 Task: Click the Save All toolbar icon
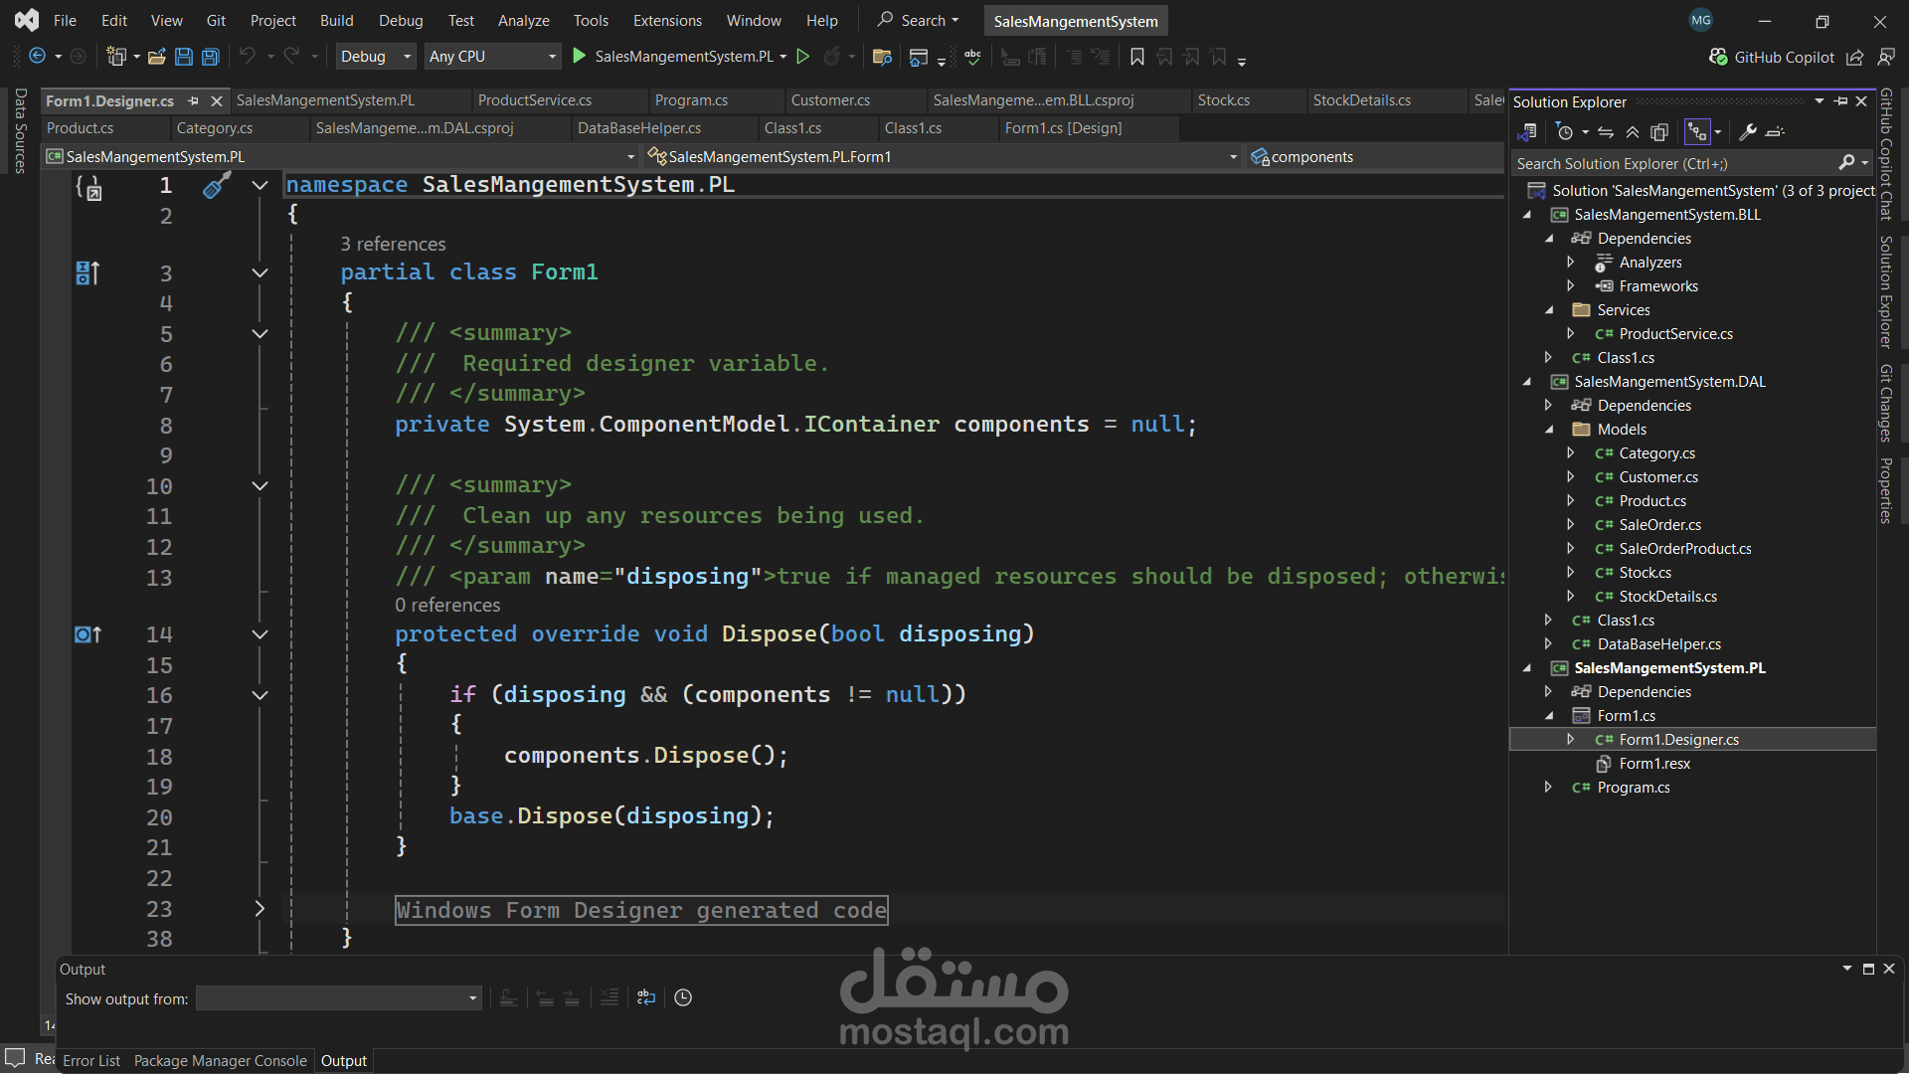pos(211,57)
